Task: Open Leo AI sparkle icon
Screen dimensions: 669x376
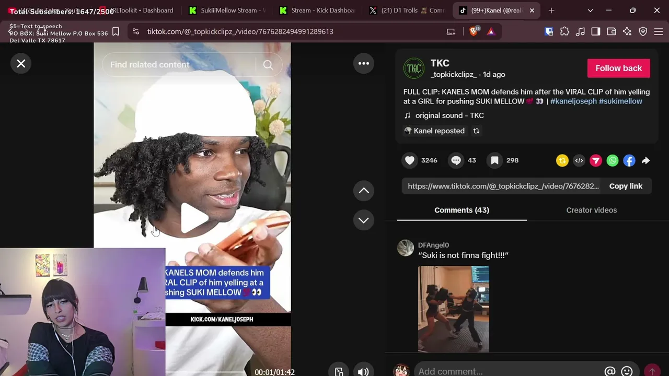Action: click(627, 31)
